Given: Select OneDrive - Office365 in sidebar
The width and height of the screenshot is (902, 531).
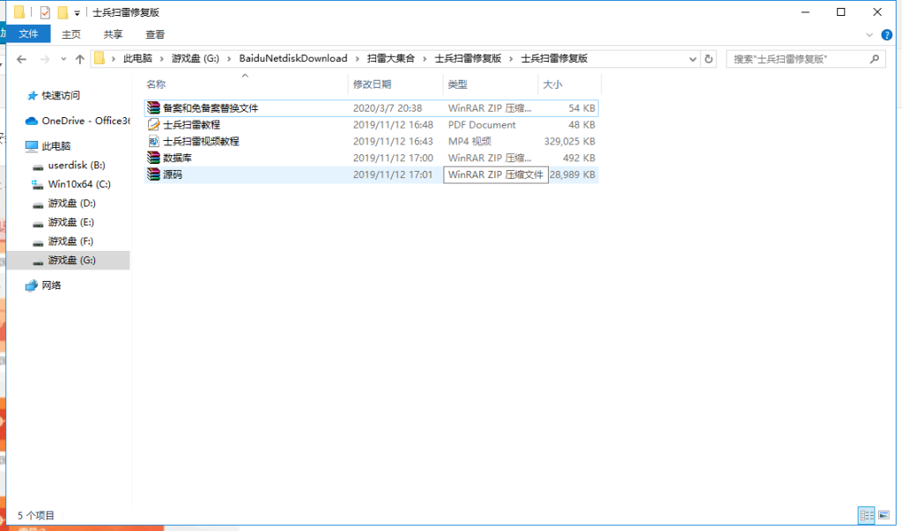Looking at the screenshot, I should pyautogui.click(x=85, y=121).
